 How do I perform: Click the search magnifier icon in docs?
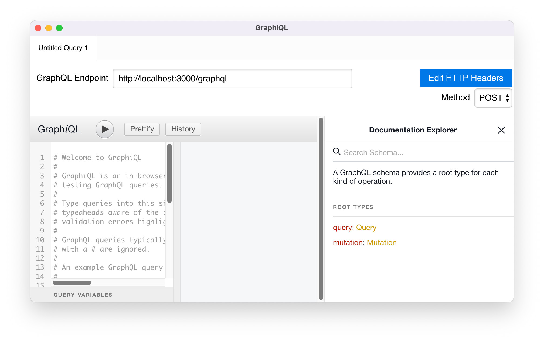(337, 152)
